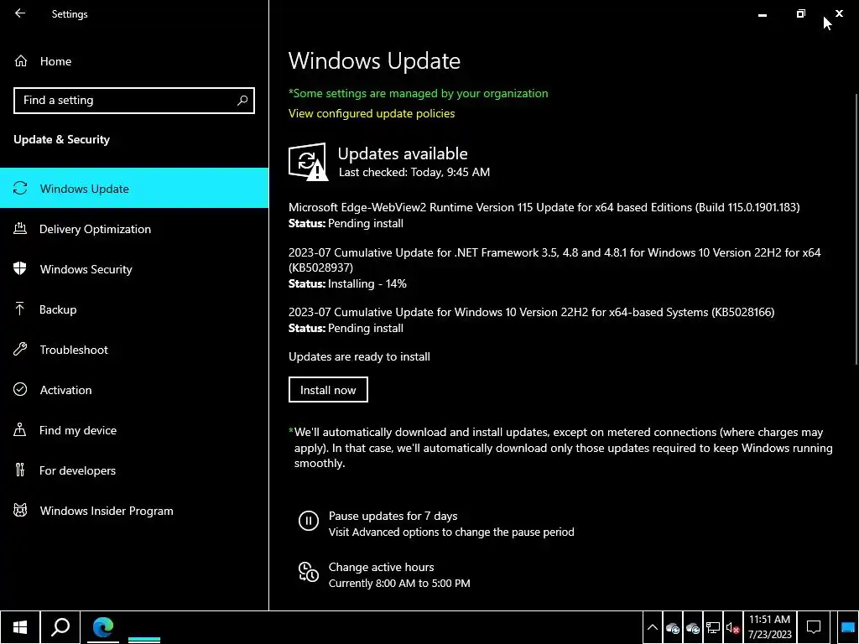Image resolution: width=859 pixels, height=644 pixels.
Task: Click the Delivery Optimization sidebar icon
Action: coord(20,228)
